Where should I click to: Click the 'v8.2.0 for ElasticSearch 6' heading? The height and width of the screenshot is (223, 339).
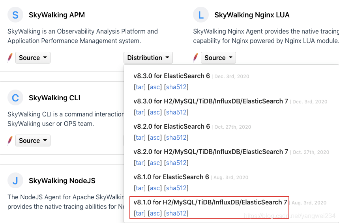(172, 127)
